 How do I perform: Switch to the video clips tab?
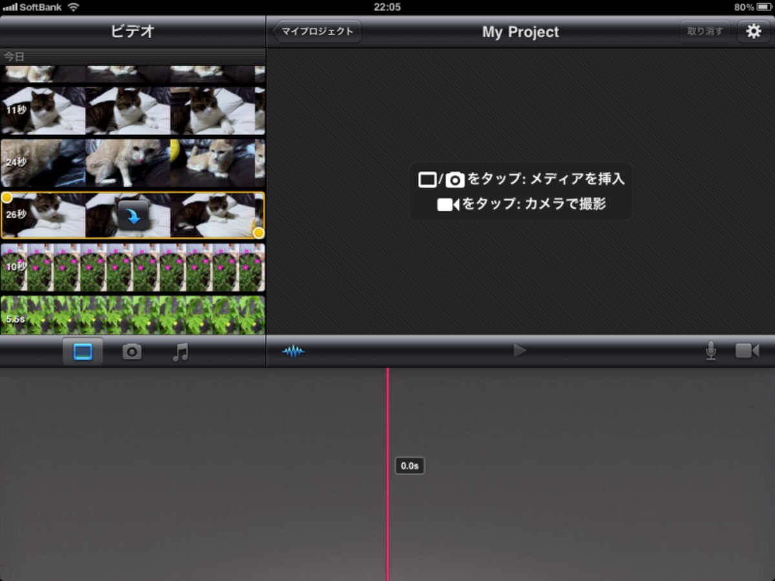coord(83,351)
